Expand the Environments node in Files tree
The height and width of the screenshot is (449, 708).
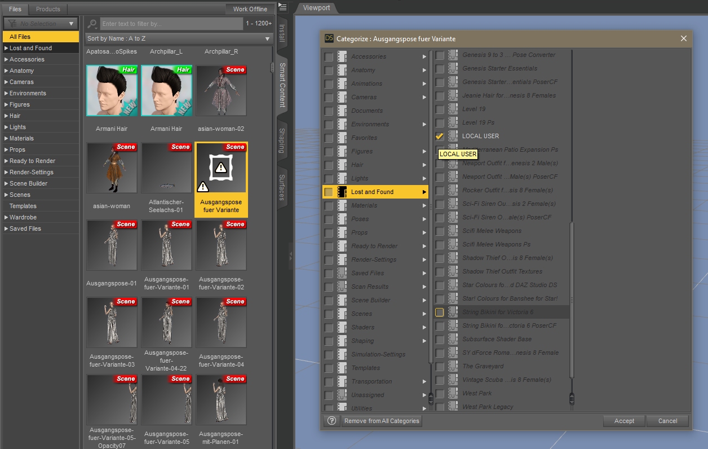(x=6, y=93)
